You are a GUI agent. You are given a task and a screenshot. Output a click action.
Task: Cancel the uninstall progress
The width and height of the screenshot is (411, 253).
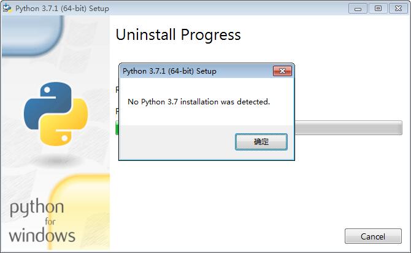(x=373, y=236)
